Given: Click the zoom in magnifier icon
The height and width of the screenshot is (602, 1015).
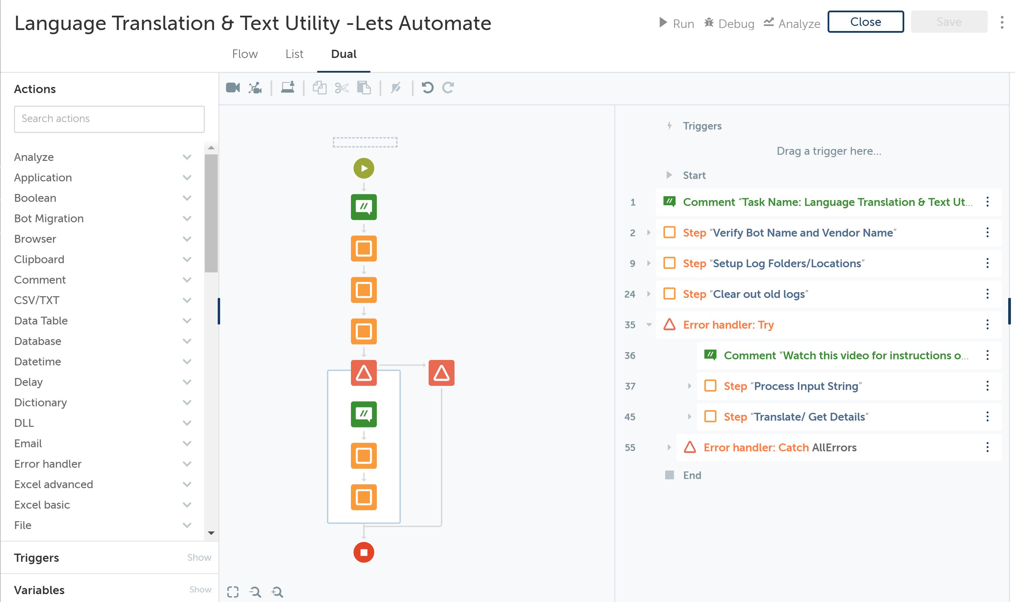Looking at the screenshot, I should pos(277,592).
